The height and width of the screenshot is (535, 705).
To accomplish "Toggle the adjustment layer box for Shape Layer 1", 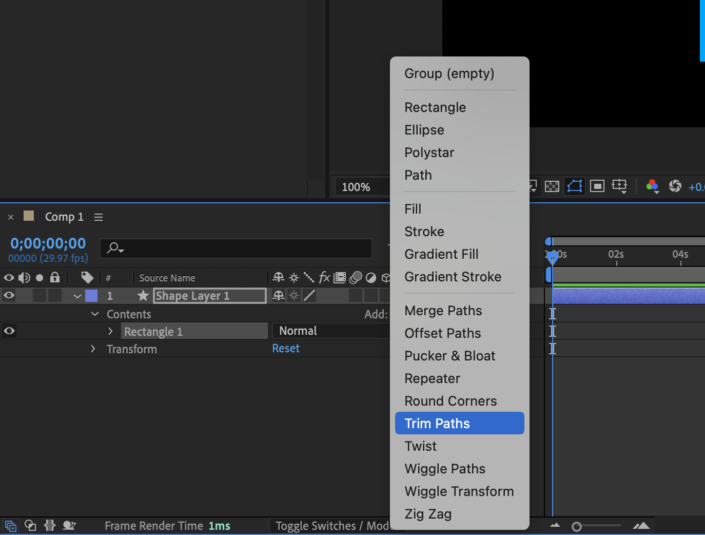I will (371, 295).
